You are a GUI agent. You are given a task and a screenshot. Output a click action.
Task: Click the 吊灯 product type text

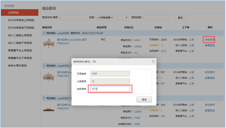click(103, 40)
